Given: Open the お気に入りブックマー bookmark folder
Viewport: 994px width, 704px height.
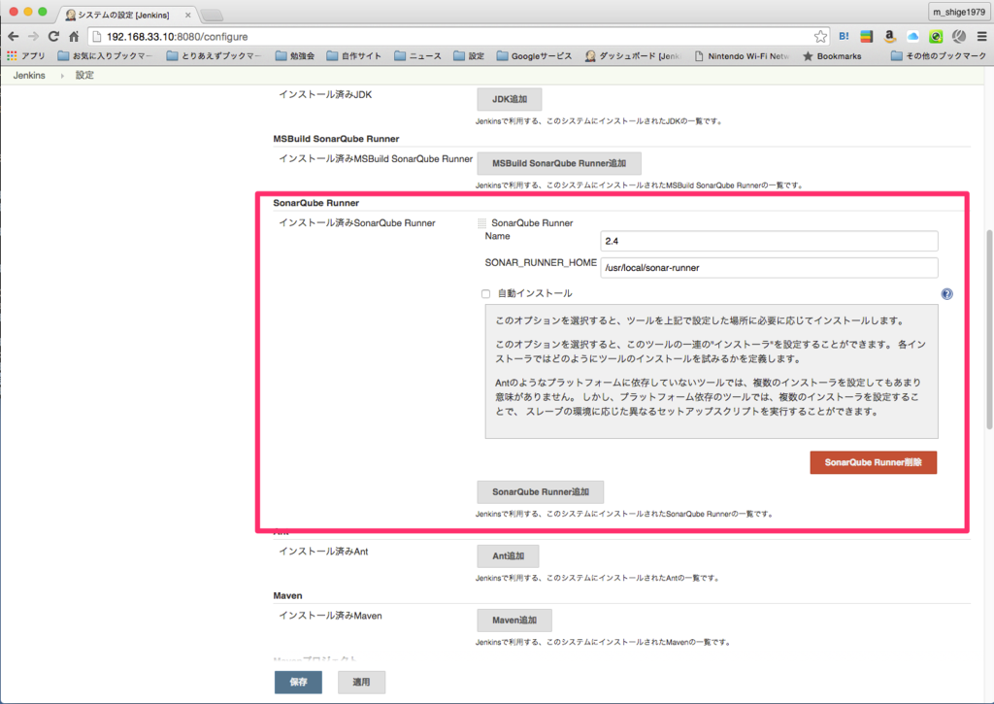Looking at the screenshot, I should [x=105, y=55].
